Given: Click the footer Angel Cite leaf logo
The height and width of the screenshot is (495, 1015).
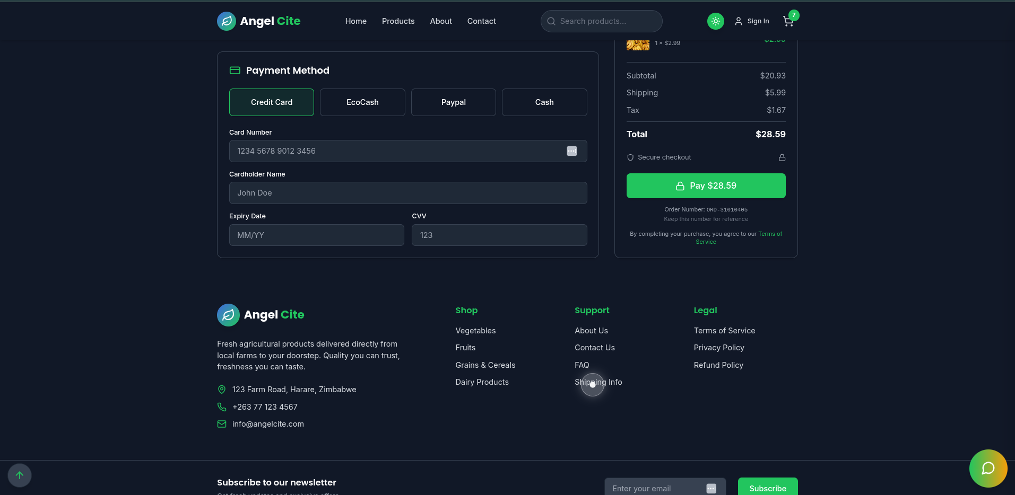Looking at the screenshot, I should [x=228, y=315].
